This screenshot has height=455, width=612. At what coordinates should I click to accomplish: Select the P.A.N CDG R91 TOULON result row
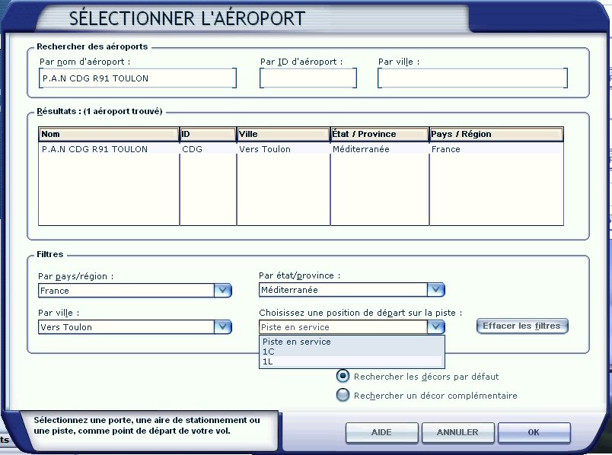tap(301, 149)
